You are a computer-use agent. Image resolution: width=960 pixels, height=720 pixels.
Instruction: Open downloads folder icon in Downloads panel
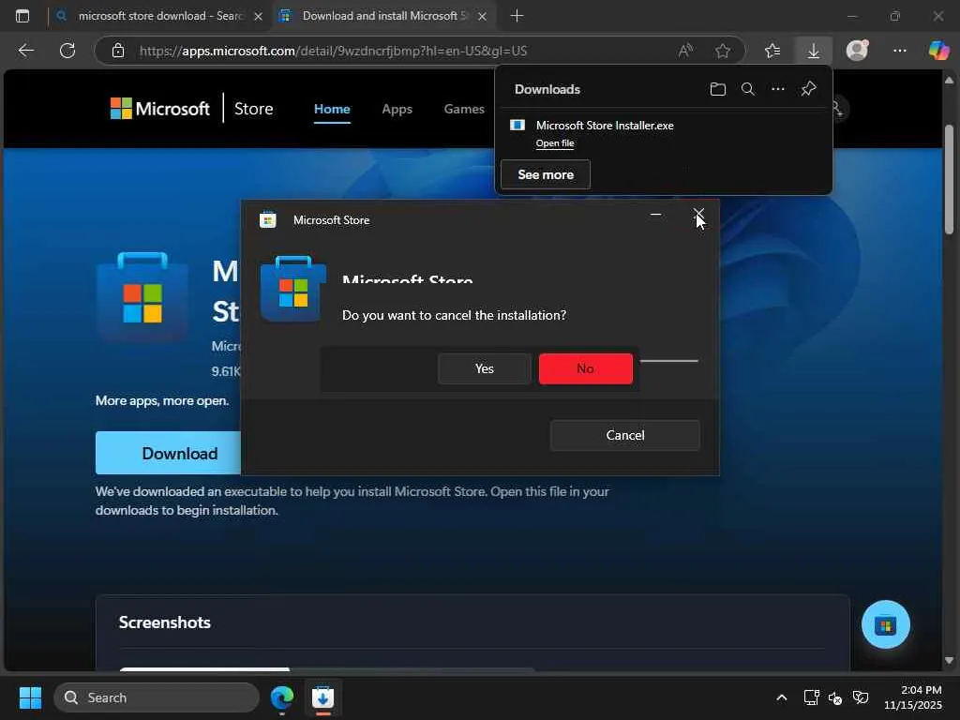(717, 89)
